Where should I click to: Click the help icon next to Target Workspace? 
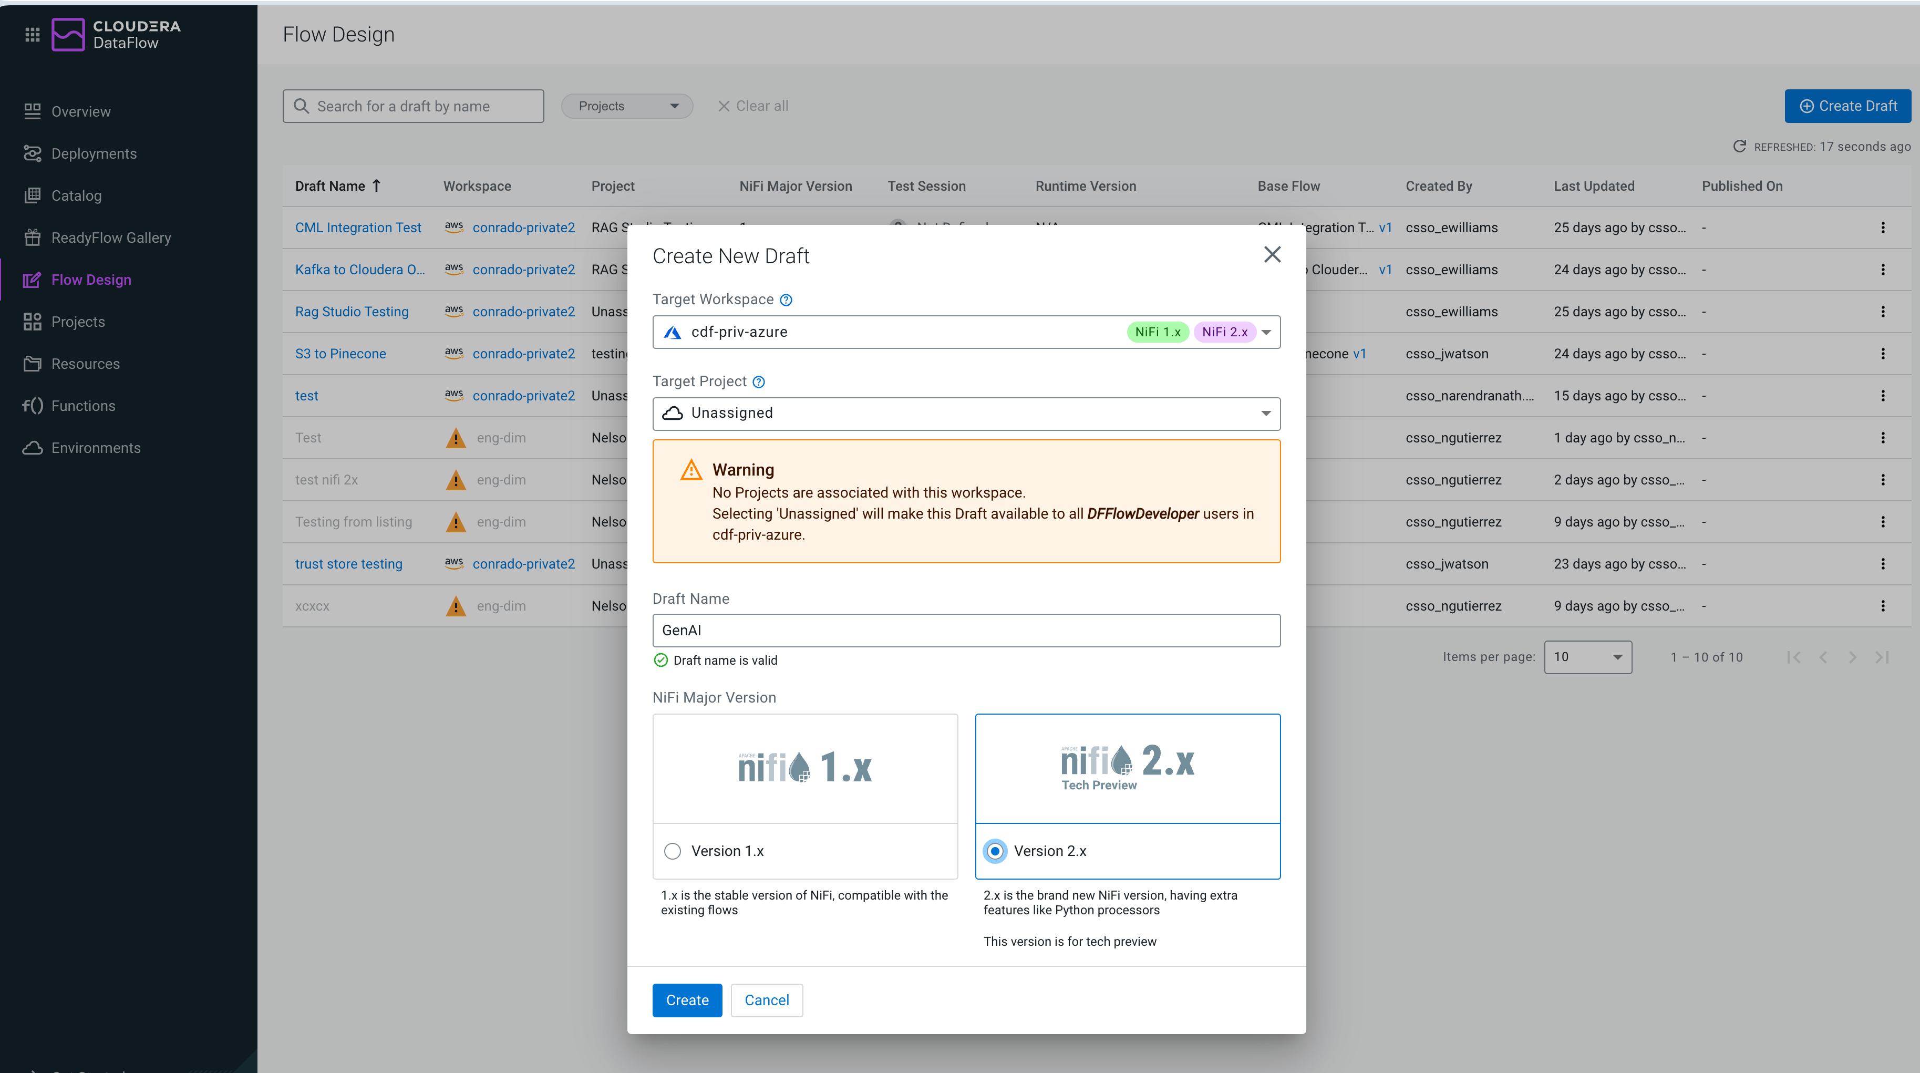[786, 300]
